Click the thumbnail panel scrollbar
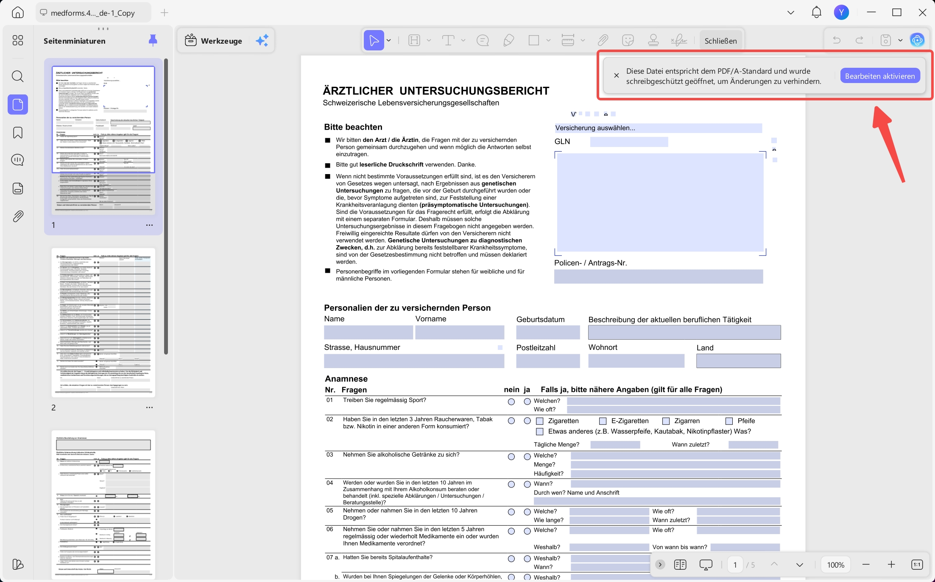The height and width of the screenshot is (582, 935). coord(166,206)
